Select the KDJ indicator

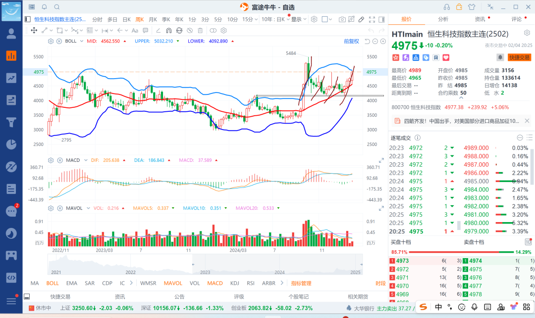tap(235, 283)
